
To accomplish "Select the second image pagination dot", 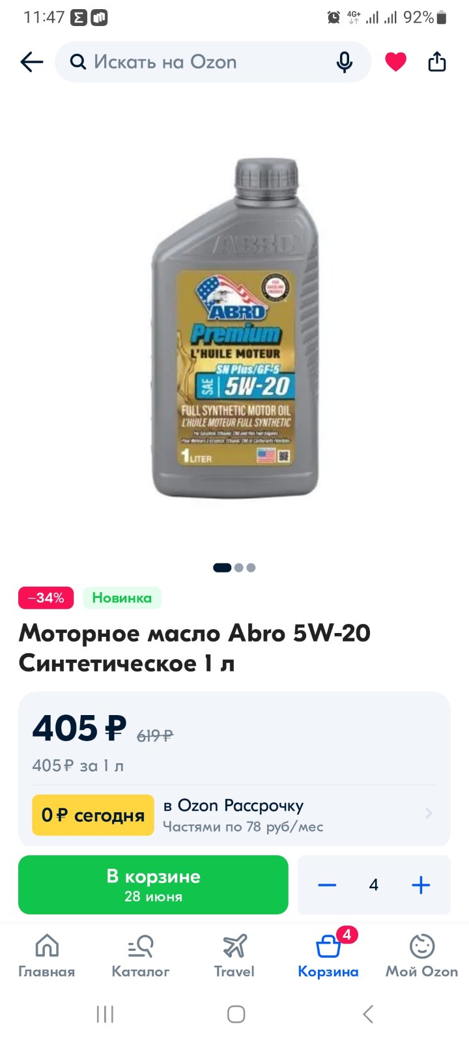I will click(x=239, y=567).
